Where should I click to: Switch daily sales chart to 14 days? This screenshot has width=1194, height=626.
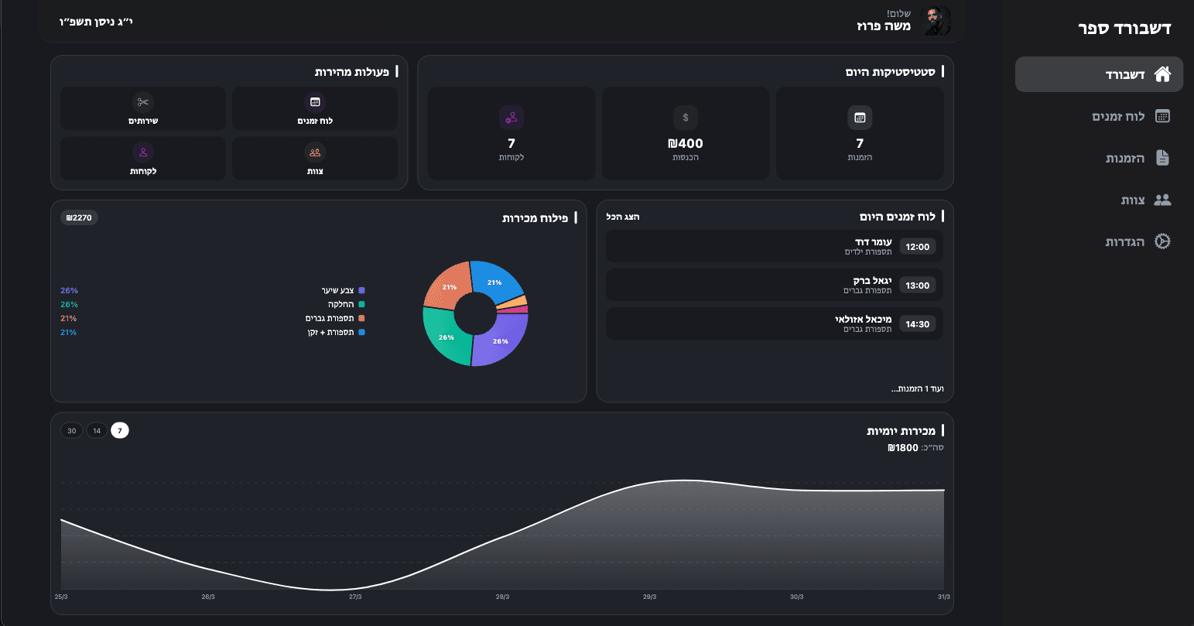click(x=97, y=430)
